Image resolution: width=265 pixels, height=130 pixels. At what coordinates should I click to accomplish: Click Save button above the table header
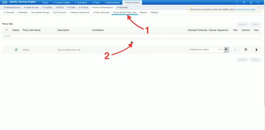coord(255,24)
